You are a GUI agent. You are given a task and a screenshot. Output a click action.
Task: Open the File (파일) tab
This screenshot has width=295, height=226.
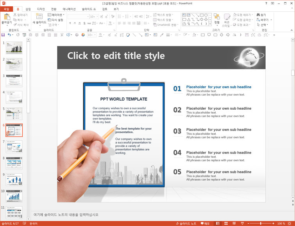[6, 9]
